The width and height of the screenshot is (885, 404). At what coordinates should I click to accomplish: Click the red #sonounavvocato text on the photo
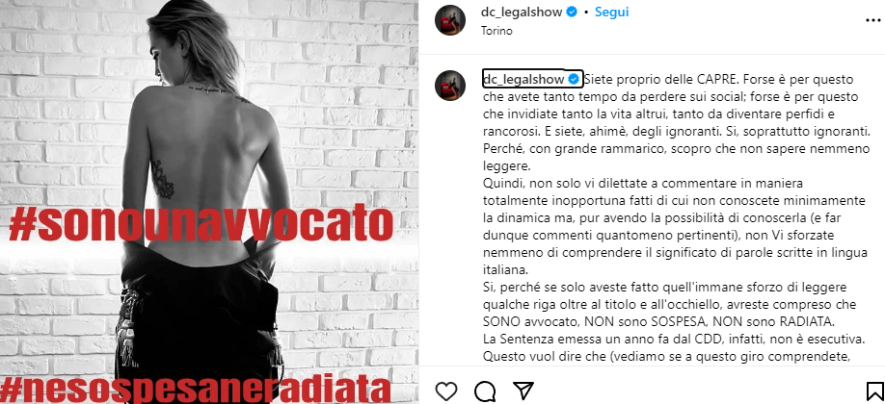click(201, 224)
